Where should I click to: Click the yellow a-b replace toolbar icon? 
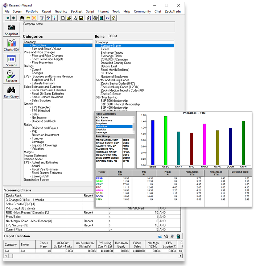pos(28,18)
